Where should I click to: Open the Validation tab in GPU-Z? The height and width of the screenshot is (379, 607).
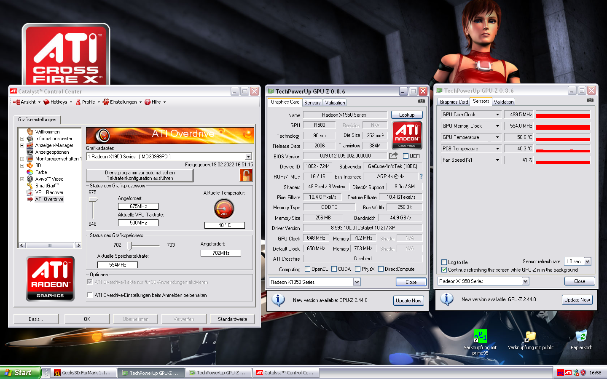click(335, 102)
